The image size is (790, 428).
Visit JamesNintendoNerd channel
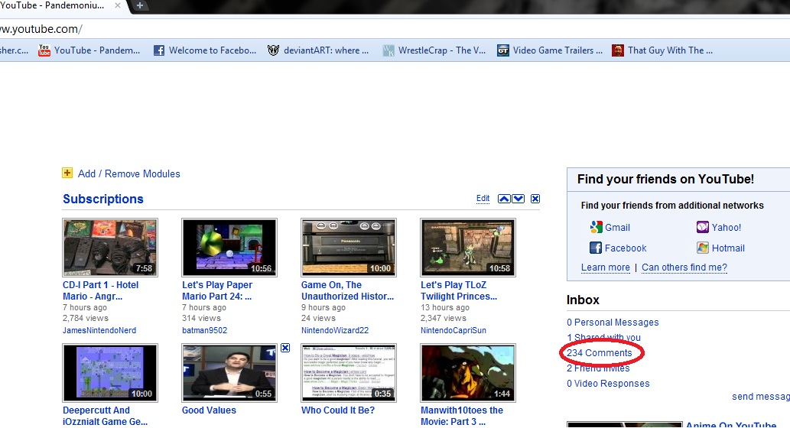[99, 330]
